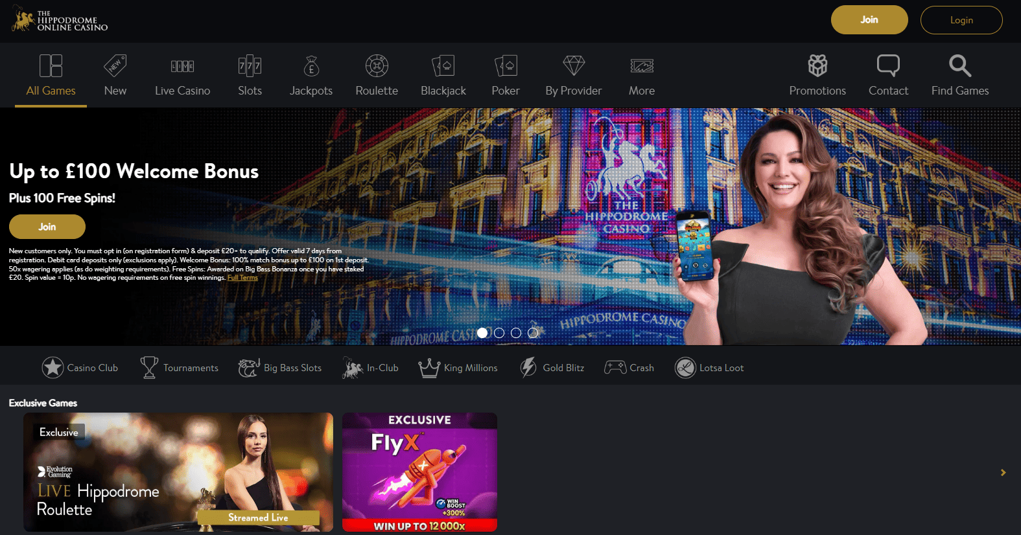The height and width of the screenshot is (535, 1021).
Task: Show next Exclusive Games with right chevron
Action: (1003, 473)
